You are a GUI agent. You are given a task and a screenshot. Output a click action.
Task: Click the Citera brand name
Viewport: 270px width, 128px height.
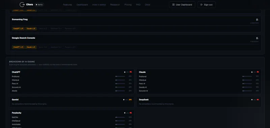click(x=29, y=4)
